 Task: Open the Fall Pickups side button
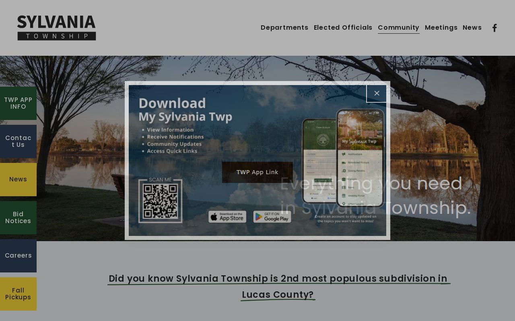[18, 294]
